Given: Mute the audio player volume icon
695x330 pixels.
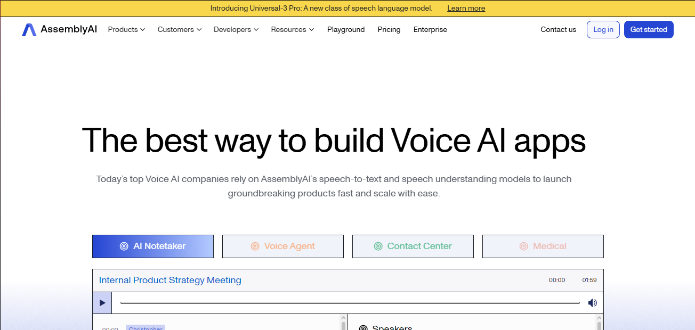Looking at the screenshot, I should click(592, 302).
